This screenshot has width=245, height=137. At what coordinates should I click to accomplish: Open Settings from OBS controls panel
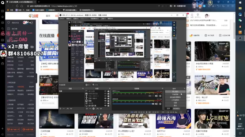175,103
